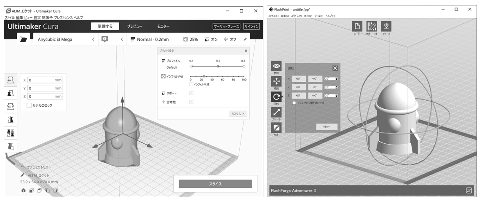Image resolution: width=482 pixels, height=204 pixels.
Task: Click Cura extruder number 1 icon
Action: (105, 39)
